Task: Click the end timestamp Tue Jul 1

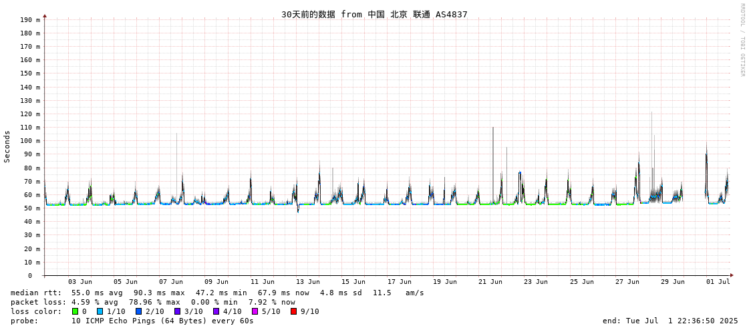Action: point(670,321)
